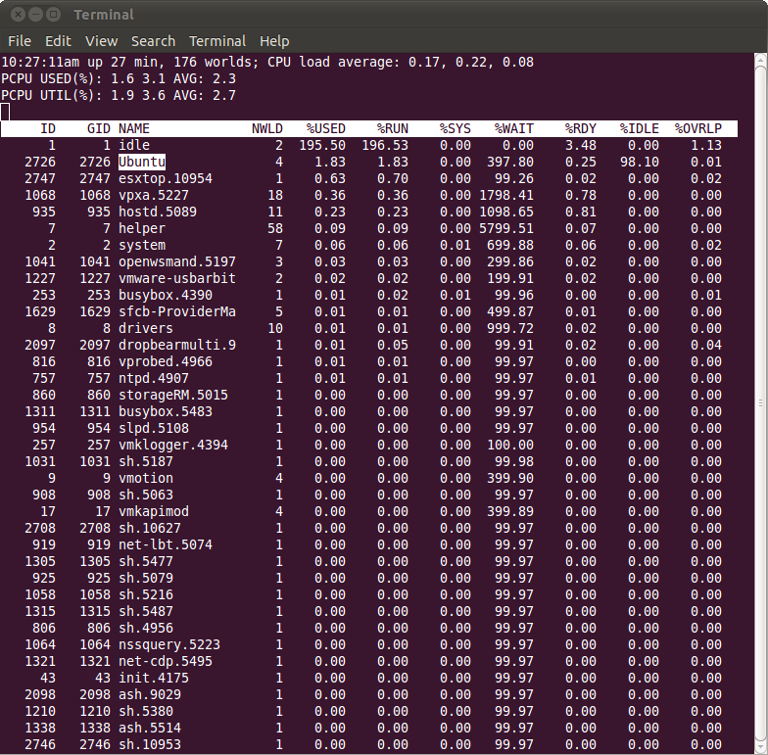
Task: Click the CPU load average text
Action: [x=400, y=63]
